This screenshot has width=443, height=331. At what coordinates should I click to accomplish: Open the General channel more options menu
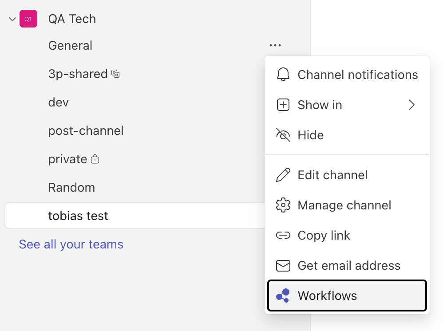pos(275,45)
